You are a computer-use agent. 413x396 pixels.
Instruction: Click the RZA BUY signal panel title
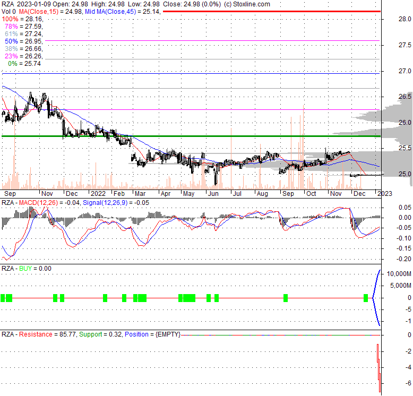pyautogui.click(x=26, y=269)
